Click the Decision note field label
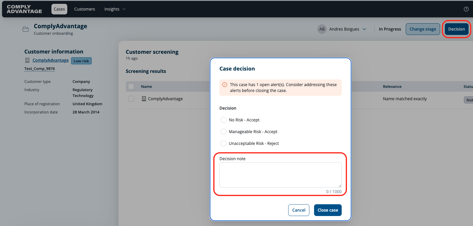The height and width of the screenshot is (226, 473). point(232,159)
